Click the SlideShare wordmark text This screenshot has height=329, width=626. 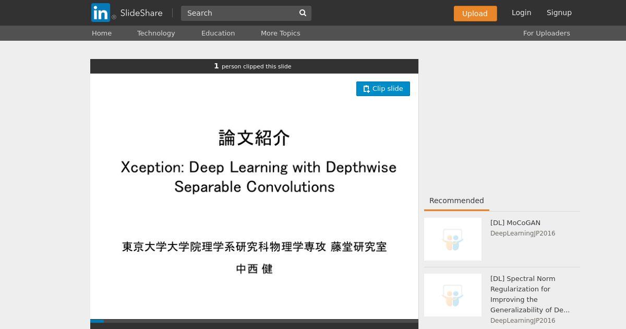tap(141, 13)
